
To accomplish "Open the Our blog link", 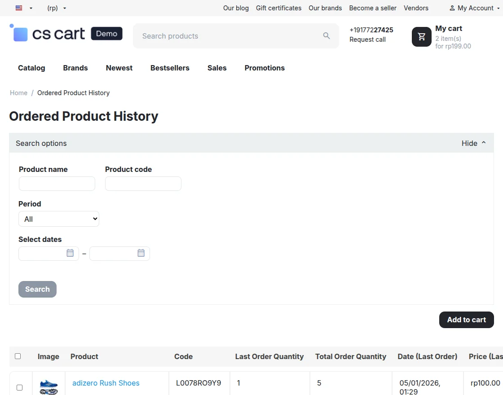I will (x=236, y=8).
